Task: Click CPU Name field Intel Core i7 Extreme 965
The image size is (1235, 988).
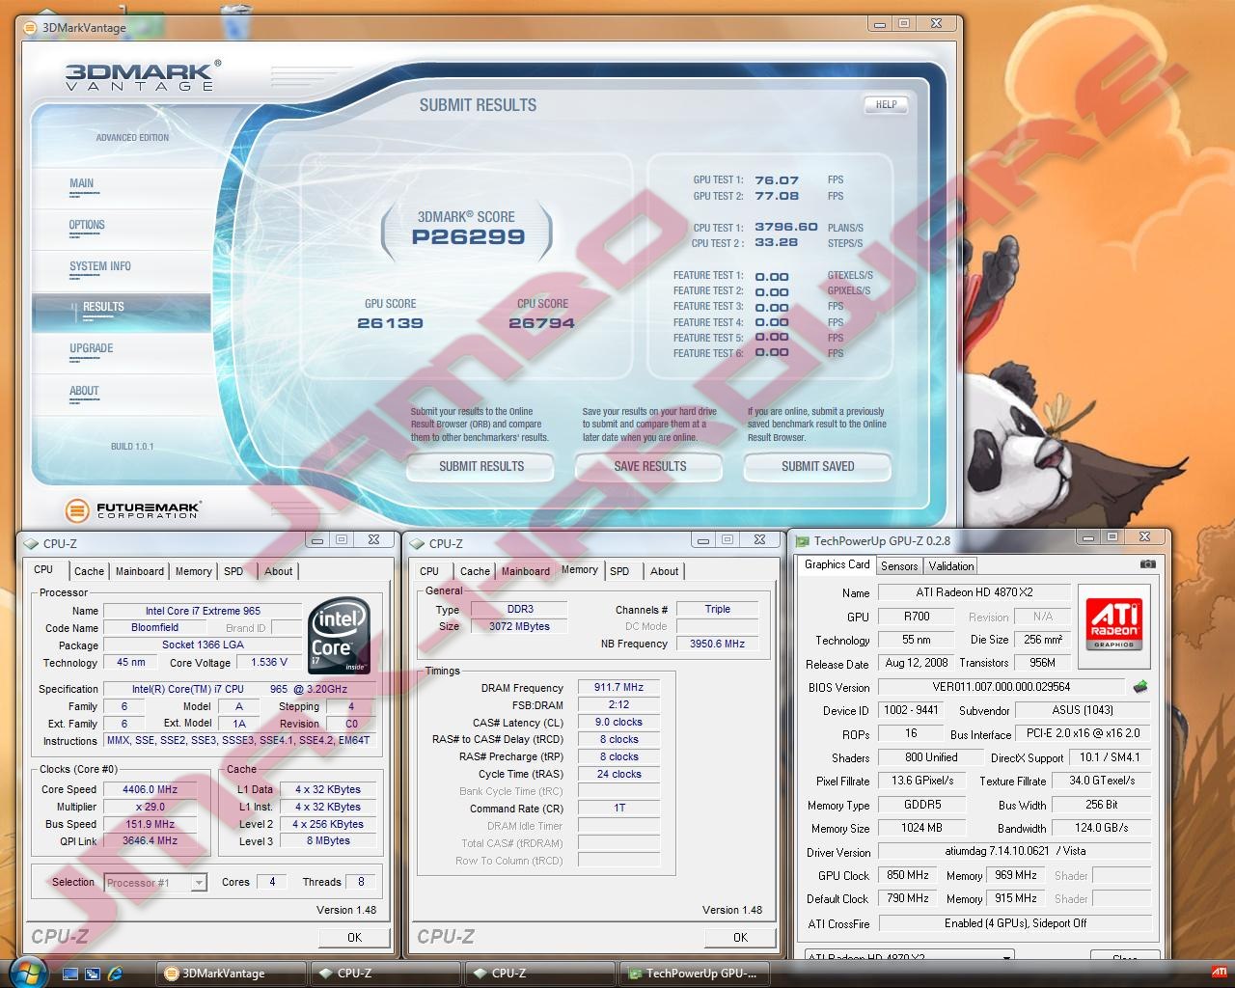Action: tap(203, 611)
